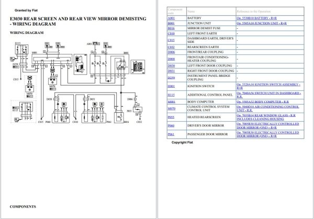Open component code link B016
Screen dimensions: 314x219
click(x=171, y=28)
